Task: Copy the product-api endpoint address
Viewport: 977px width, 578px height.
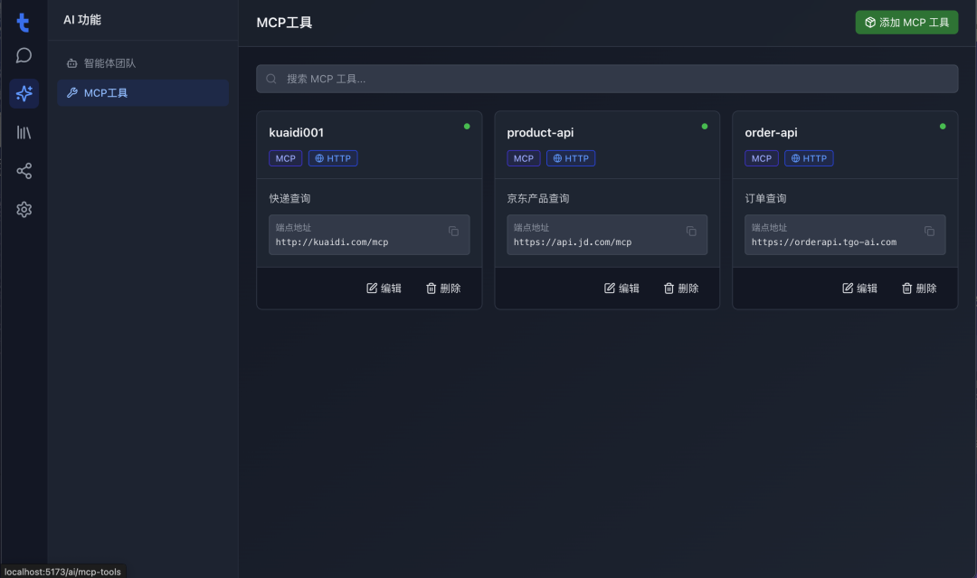Action: click(x=692, y=232)
